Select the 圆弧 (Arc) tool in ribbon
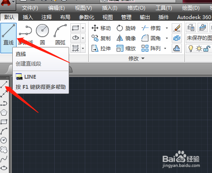This screenshot has height=173, width=212. [x=60, y=35]
